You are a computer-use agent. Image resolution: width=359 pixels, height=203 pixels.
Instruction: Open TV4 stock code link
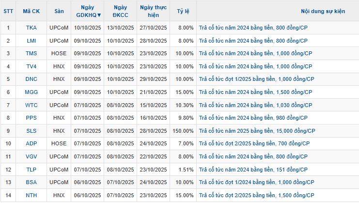pos(31,66)
